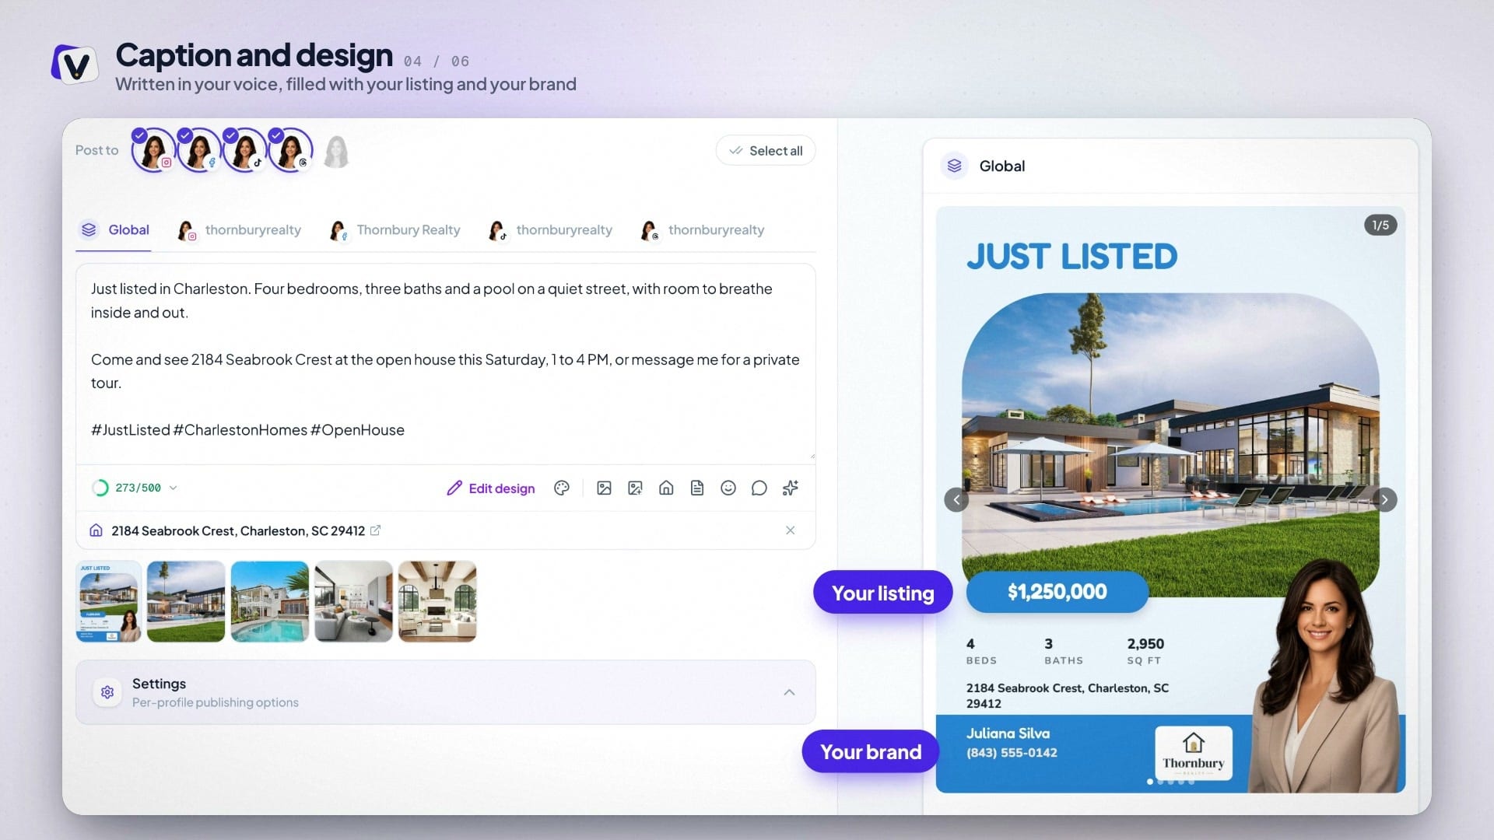Deselect the TikTok profile avatar
This screenshot has width=1494, height=840.
point(244,150)
